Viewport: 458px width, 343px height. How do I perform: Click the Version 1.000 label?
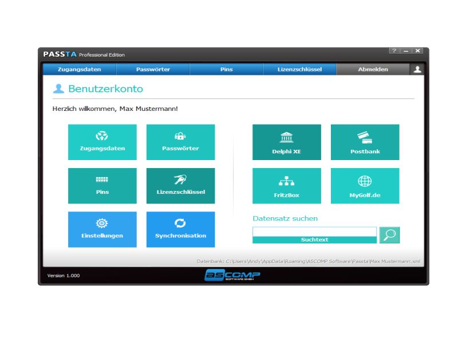click(64, 276)
